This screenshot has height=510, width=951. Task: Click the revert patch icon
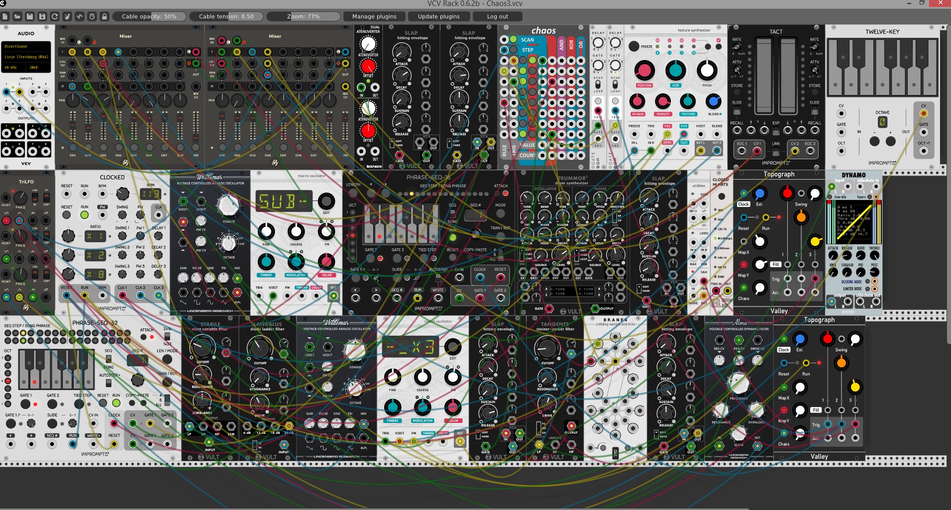pos(55,16)
